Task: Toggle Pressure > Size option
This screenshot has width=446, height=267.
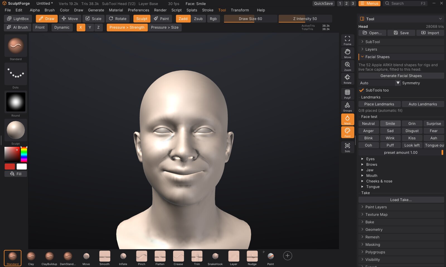Action: [165, 27]
